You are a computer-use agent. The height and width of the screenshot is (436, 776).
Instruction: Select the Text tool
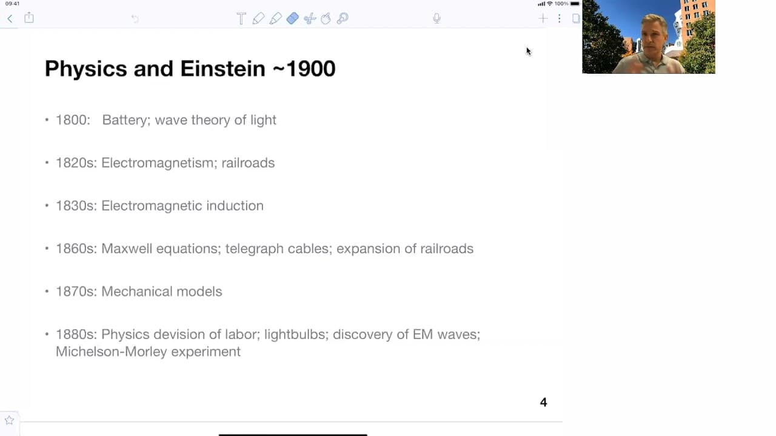coord(241,19)
